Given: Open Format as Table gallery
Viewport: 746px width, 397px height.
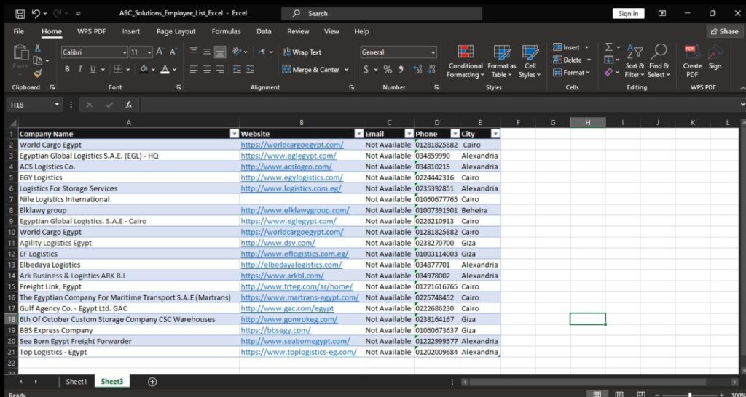Looking at the screenshot, I should [x=501, y=62].
